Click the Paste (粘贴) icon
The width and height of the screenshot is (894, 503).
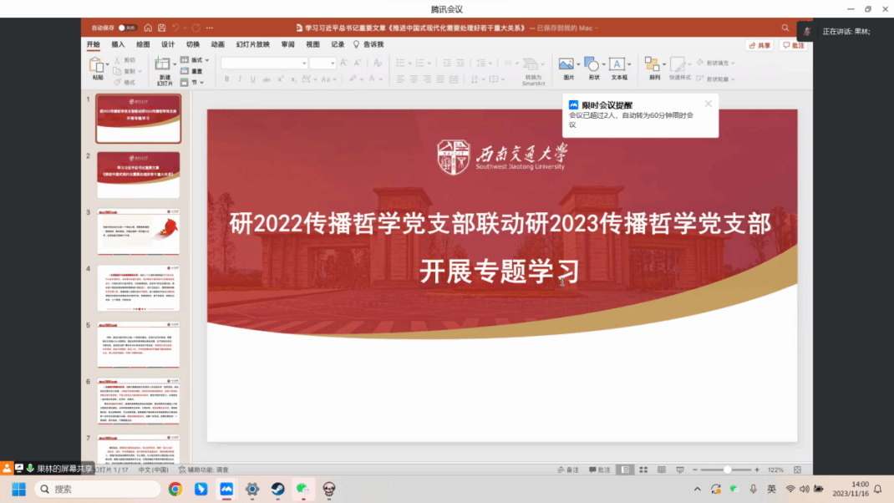(97, 66)
